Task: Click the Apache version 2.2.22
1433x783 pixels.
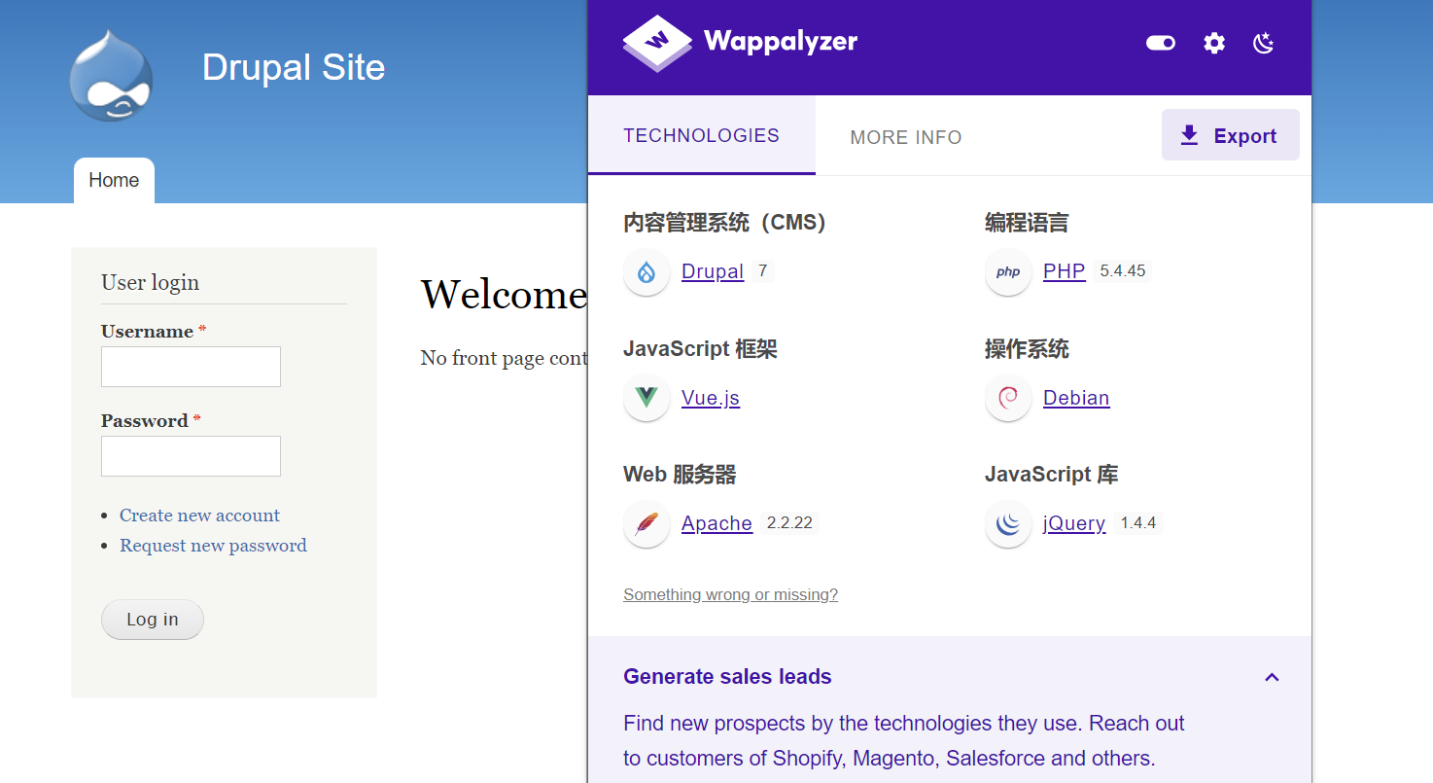Action: (789, 523)
